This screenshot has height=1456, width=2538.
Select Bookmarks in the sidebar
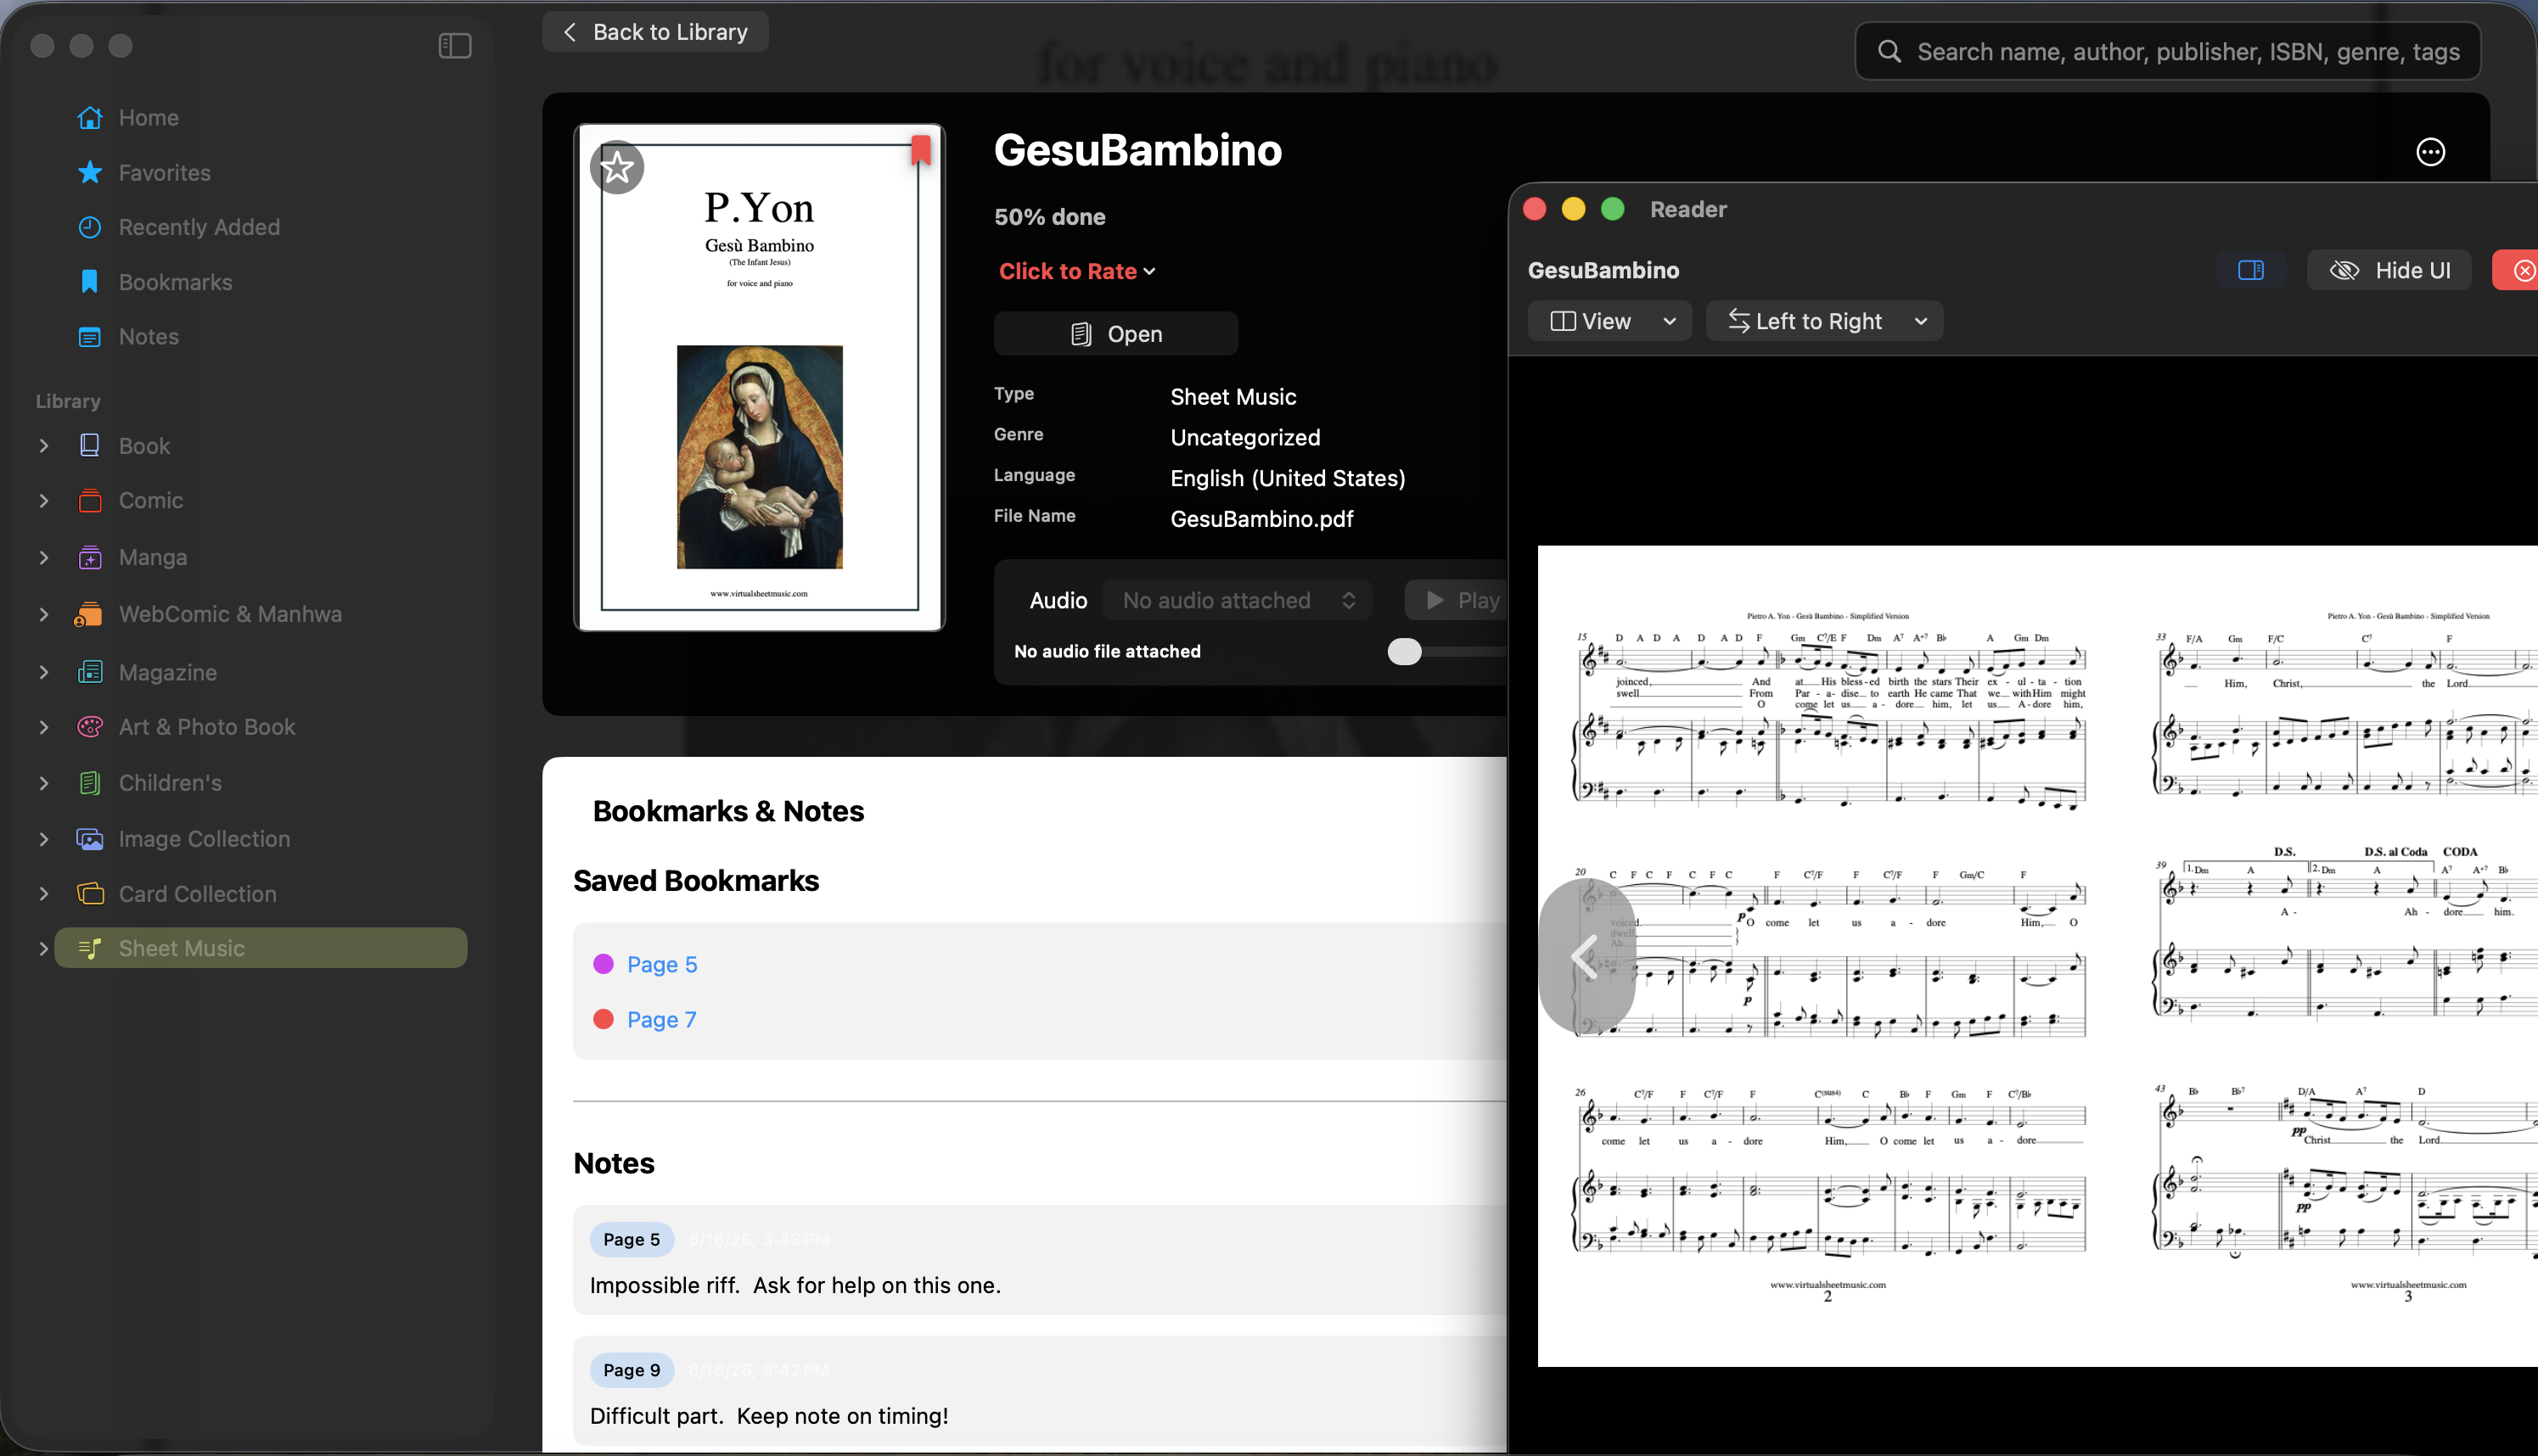coord(260,282)
